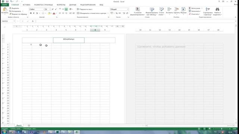Toggle underline formatting
The width and height of the screenshot is (239, 134).
pos(37,13)
